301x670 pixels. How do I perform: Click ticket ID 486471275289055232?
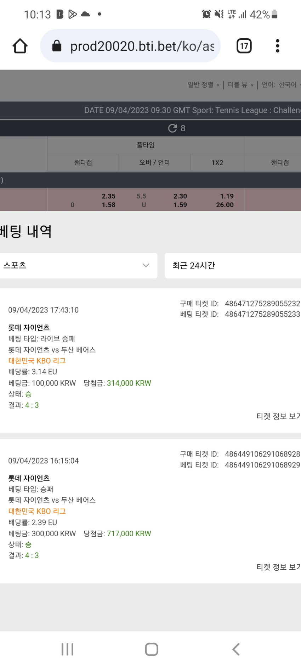click(x=262, y=304)
